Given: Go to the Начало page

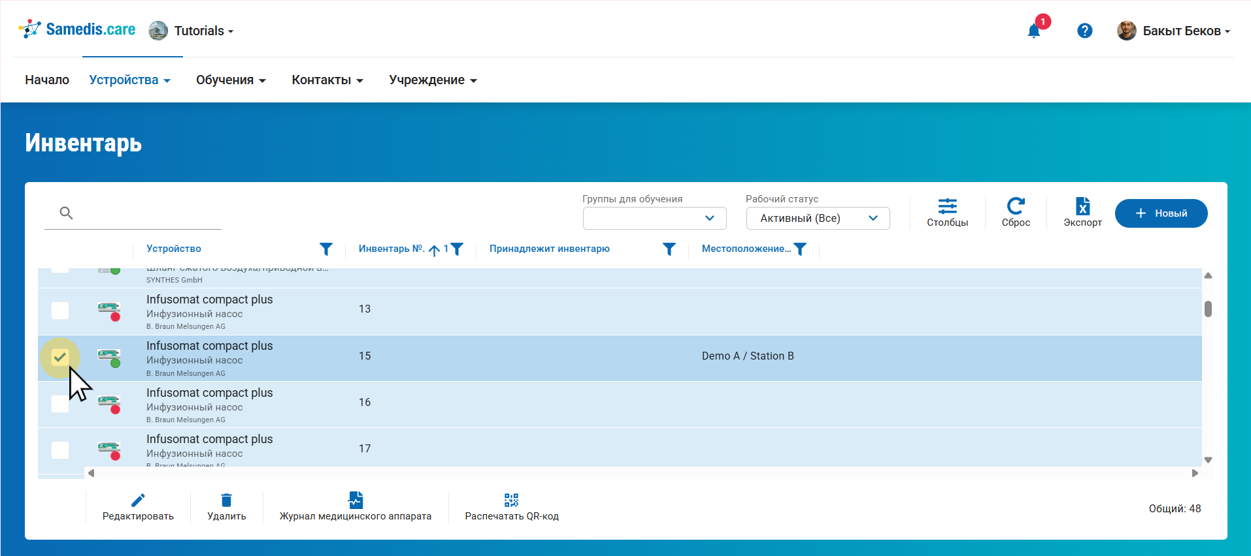Looking at the screenshot, I should [47, 80].
